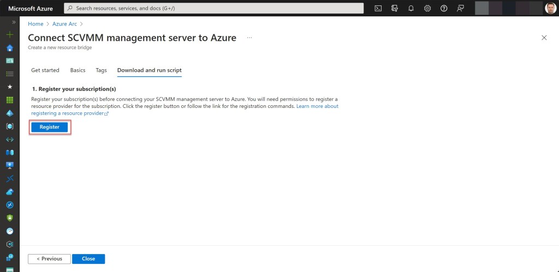Select the Tags tab
559x272 pixels.
click(101, 70)
